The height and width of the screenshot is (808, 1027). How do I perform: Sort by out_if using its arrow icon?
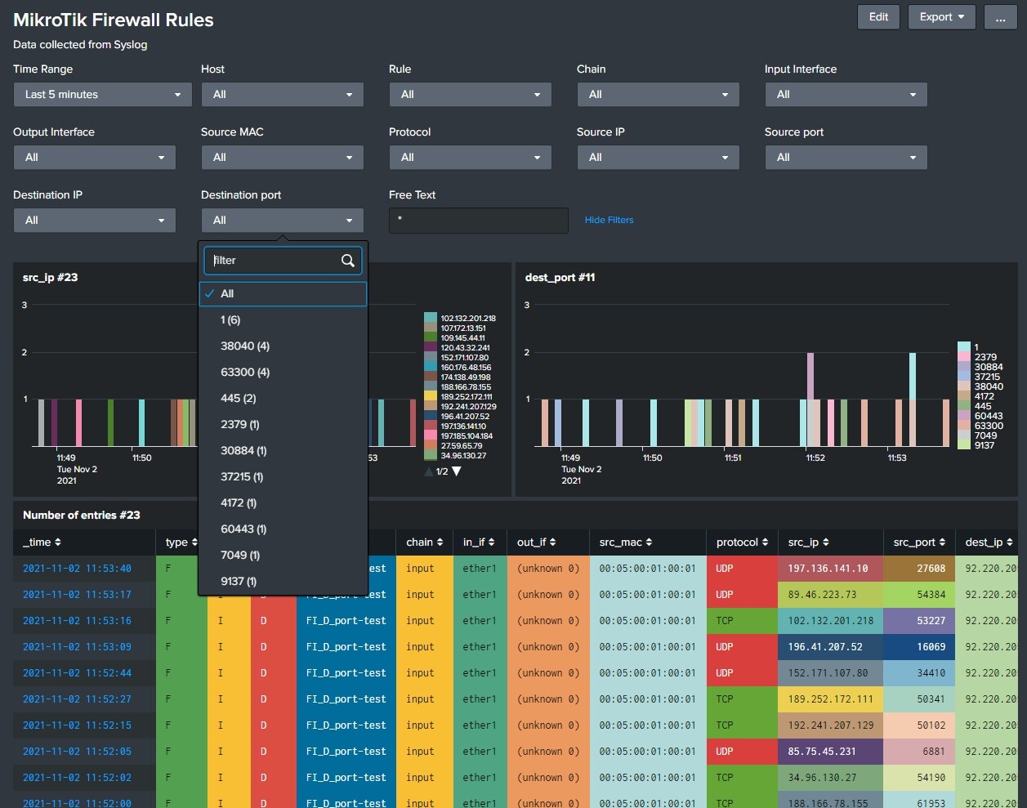pyautogui.click(x=552, y=542)
